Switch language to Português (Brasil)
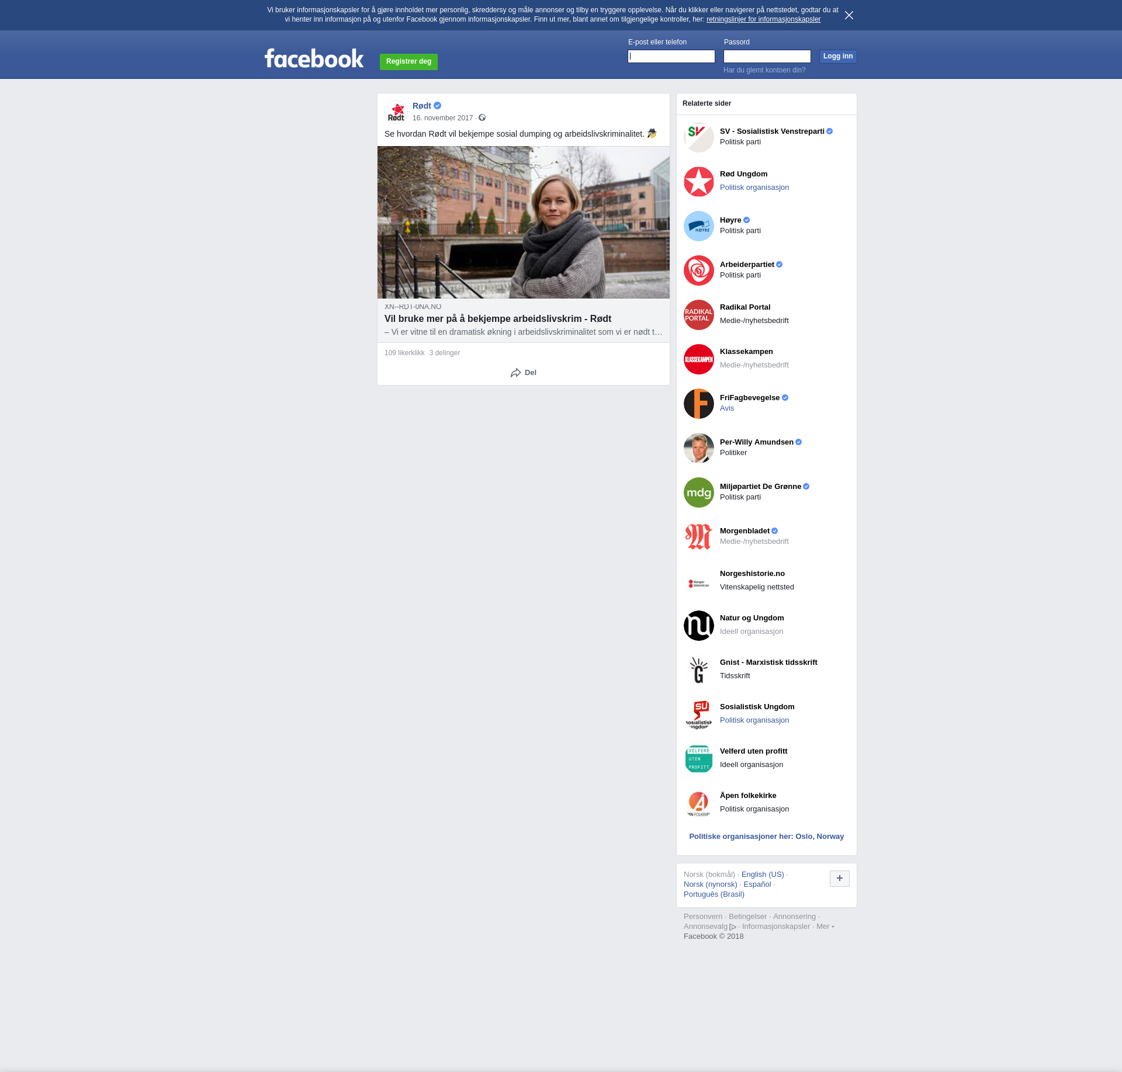 (x=714, y=894)
